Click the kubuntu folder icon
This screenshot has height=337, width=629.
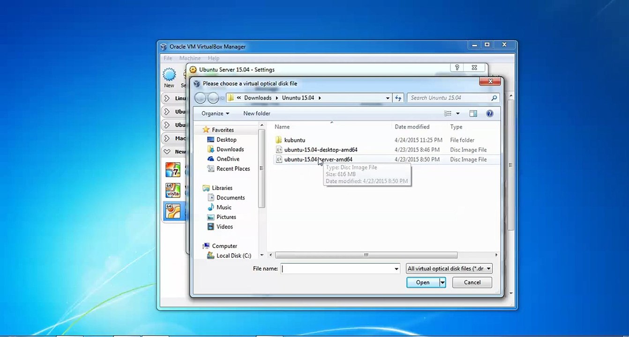point(278,140)
